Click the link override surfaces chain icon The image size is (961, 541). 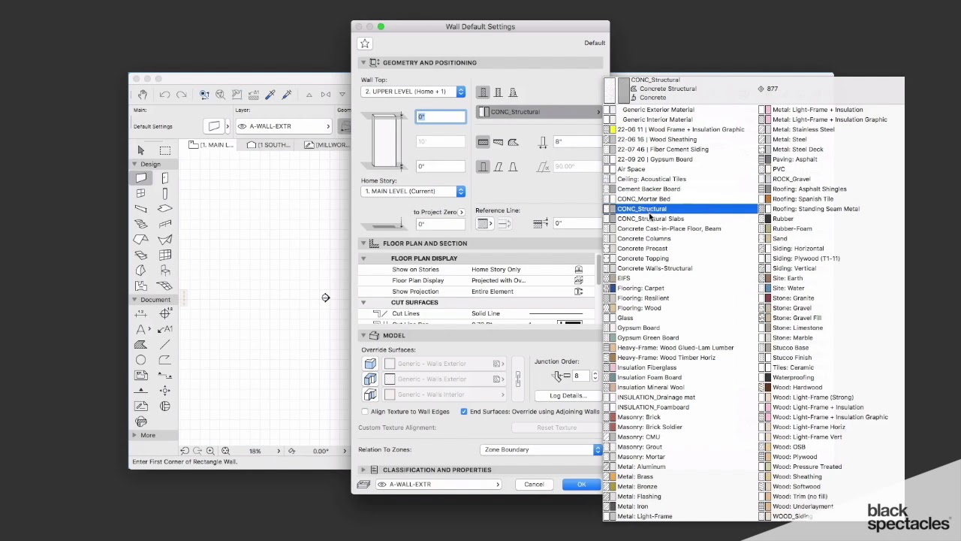pyautogui.click(x=517, y=379)
